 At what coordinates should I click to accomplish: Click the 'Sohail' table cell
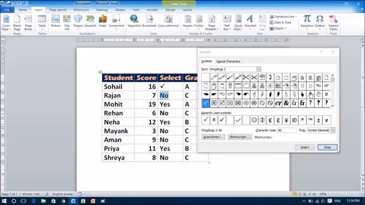[118, 87]
